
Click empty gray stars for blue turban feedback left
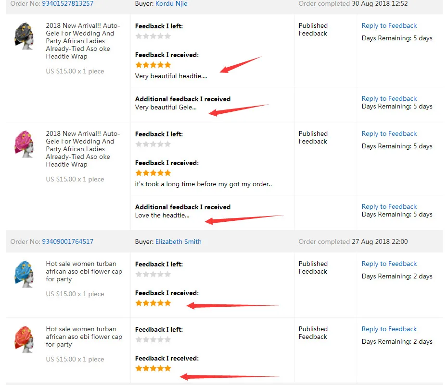pos(153,275)
